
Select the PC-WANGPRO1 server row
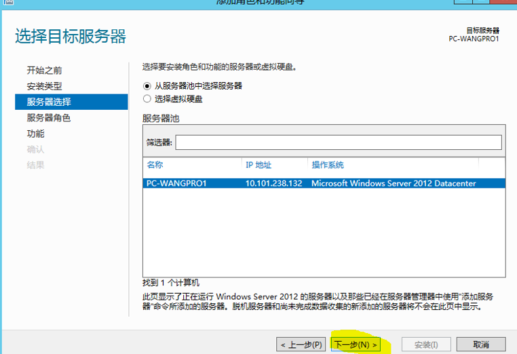(324, 183)
